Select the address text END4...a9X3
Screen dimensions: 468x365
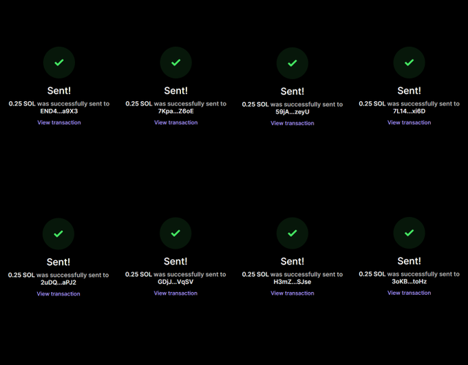[x=59, y=111]
